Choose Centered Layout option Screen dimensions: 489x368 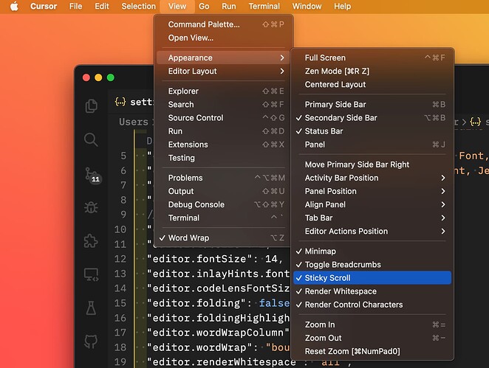coord(372,84)
